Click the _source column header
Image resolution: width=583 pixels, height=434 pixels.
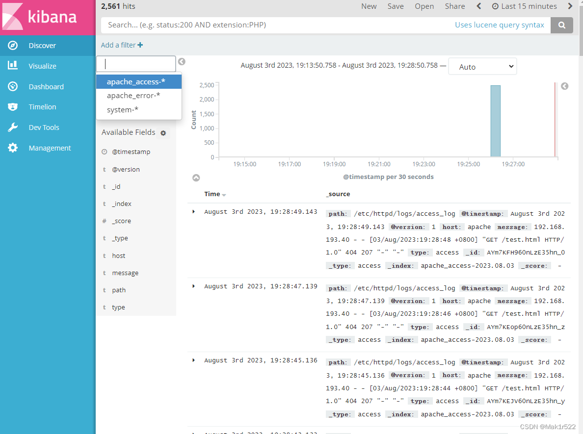[x=338, y=194]
